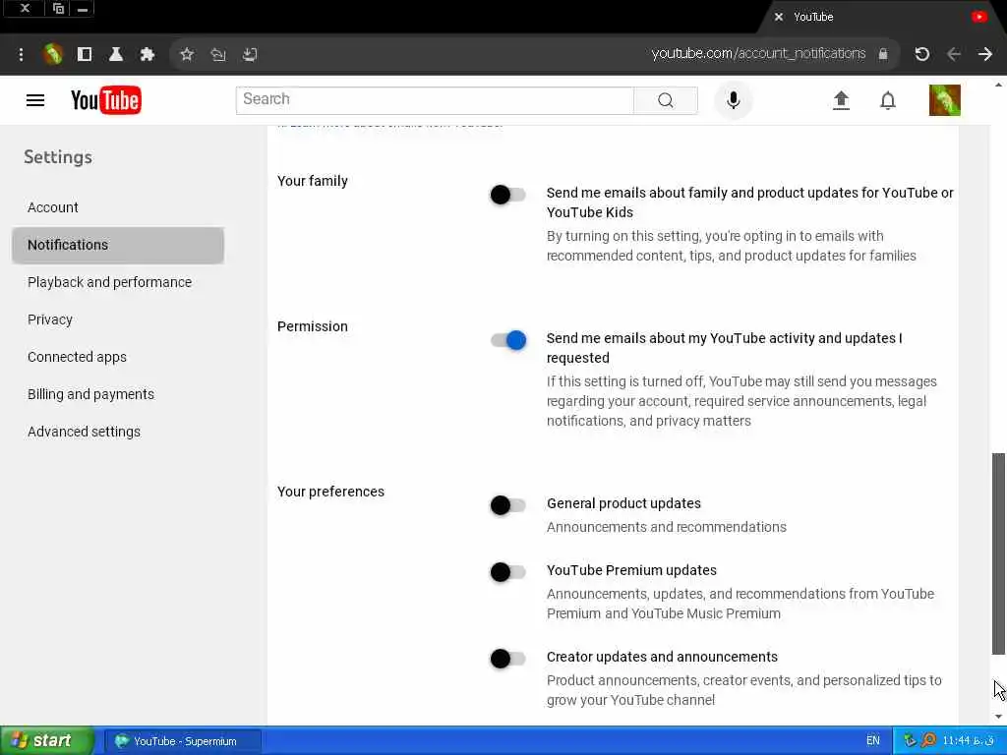View site info via the lock icon
The width and height of the screenshot is (1007, 755).
pyautogui.click(x=883, y=54)
